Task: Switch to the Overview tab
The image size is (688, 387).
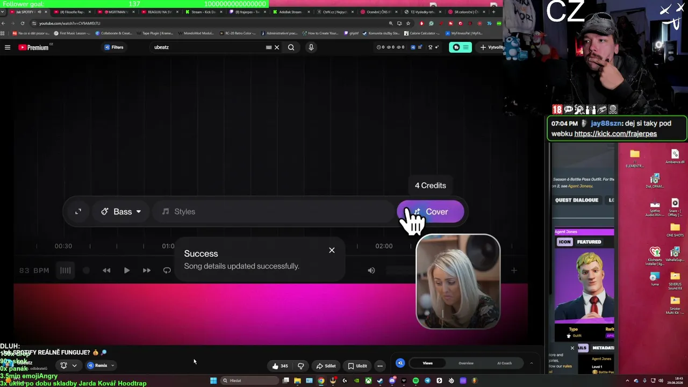Action: 466,363
